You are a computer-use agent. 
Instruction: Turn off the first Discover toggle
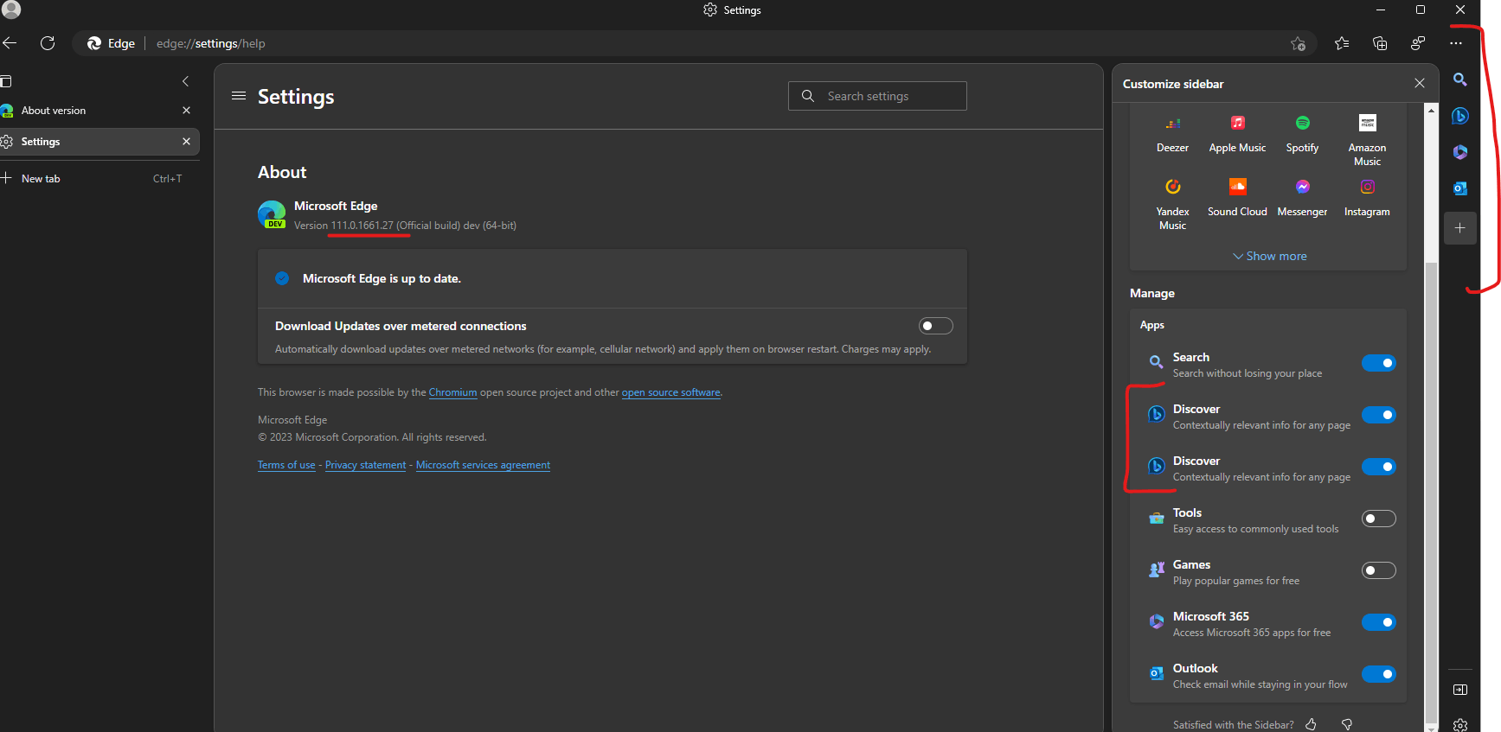[1379, 415]
